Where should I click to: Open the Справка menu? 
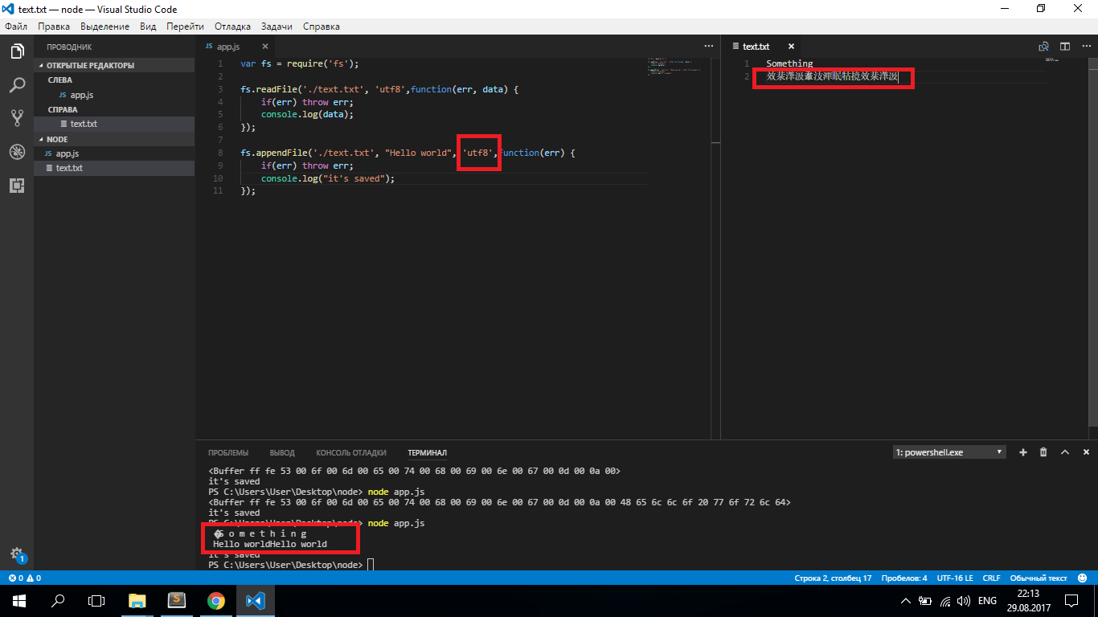322,27
